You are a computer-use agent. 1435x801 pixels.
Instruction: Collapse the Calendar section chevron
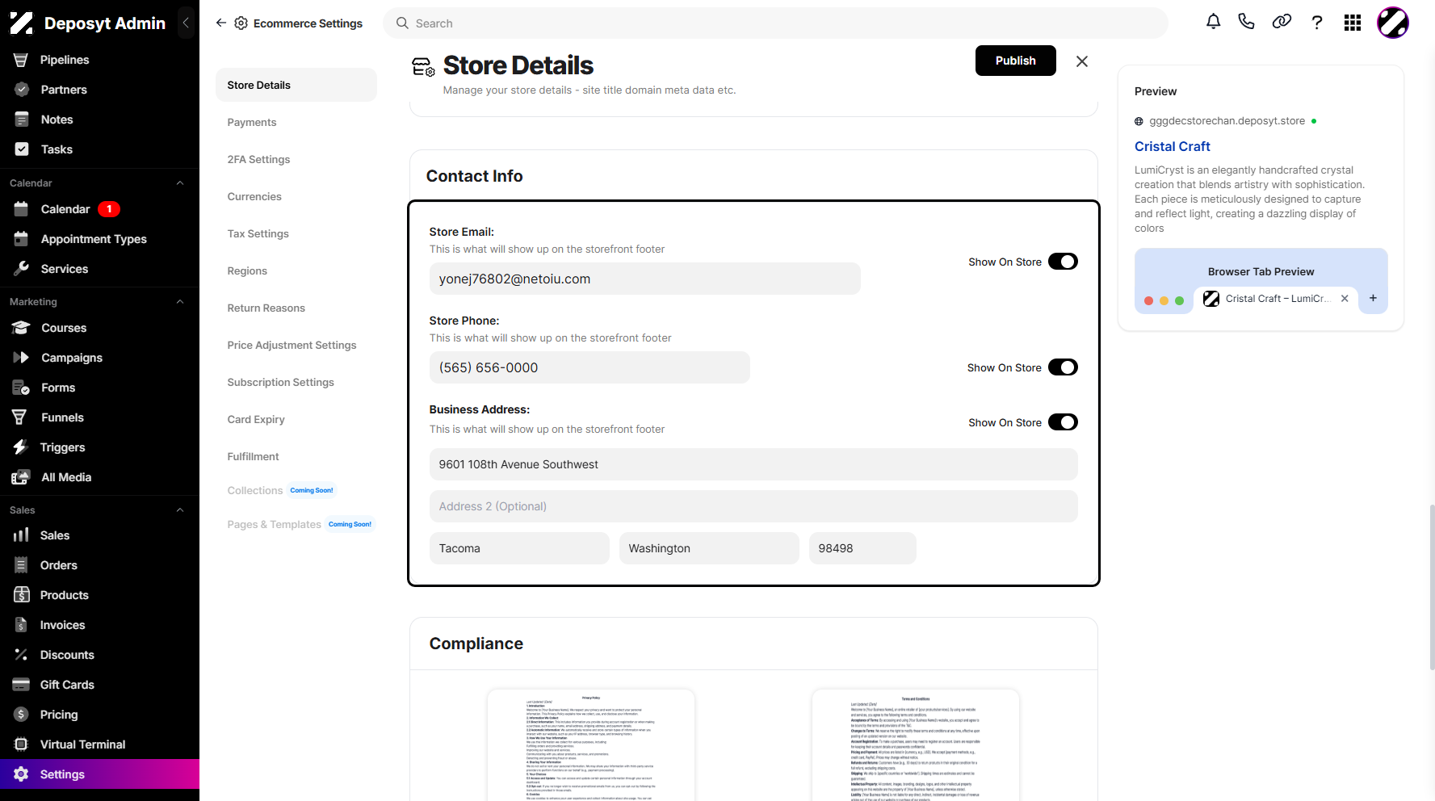180,183
